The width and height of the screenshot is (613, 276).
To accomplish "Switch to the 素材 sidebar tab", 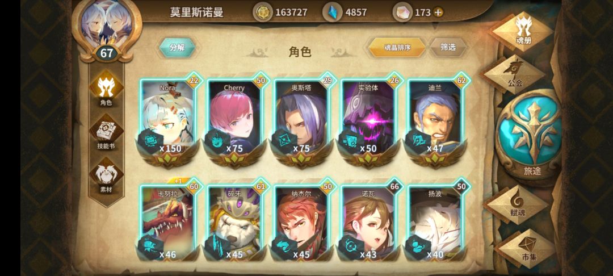I will (106, 177).
